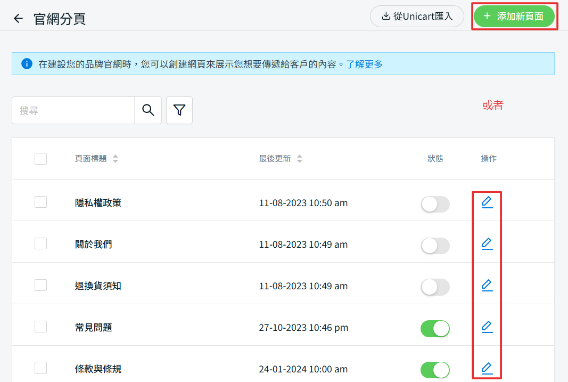Click the search magnifier icon button

[148, 110]
